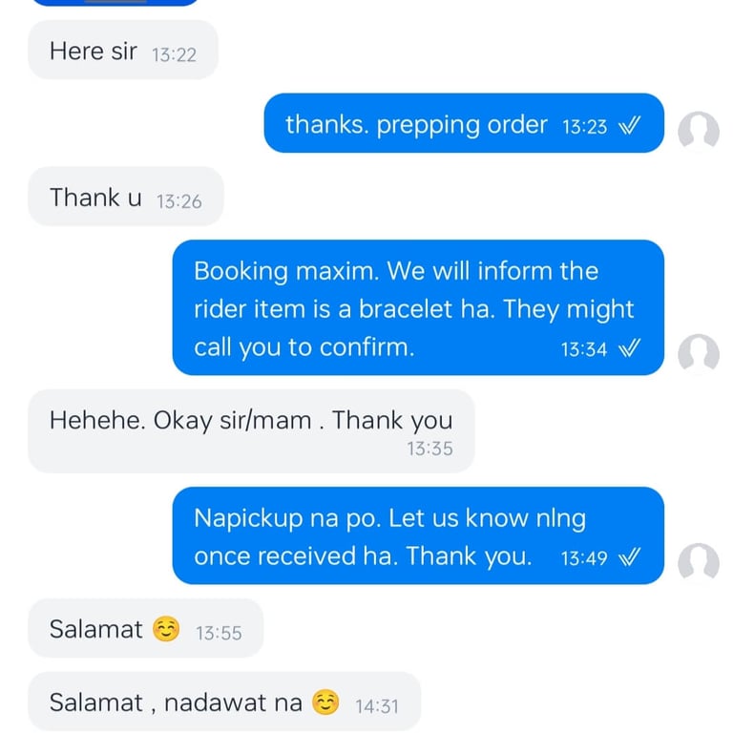Click read checkmarks on 13:49 message
Image resolution: width=733 pixels, height=733 pixels.
pyautogui.click(x=629, y=556)
